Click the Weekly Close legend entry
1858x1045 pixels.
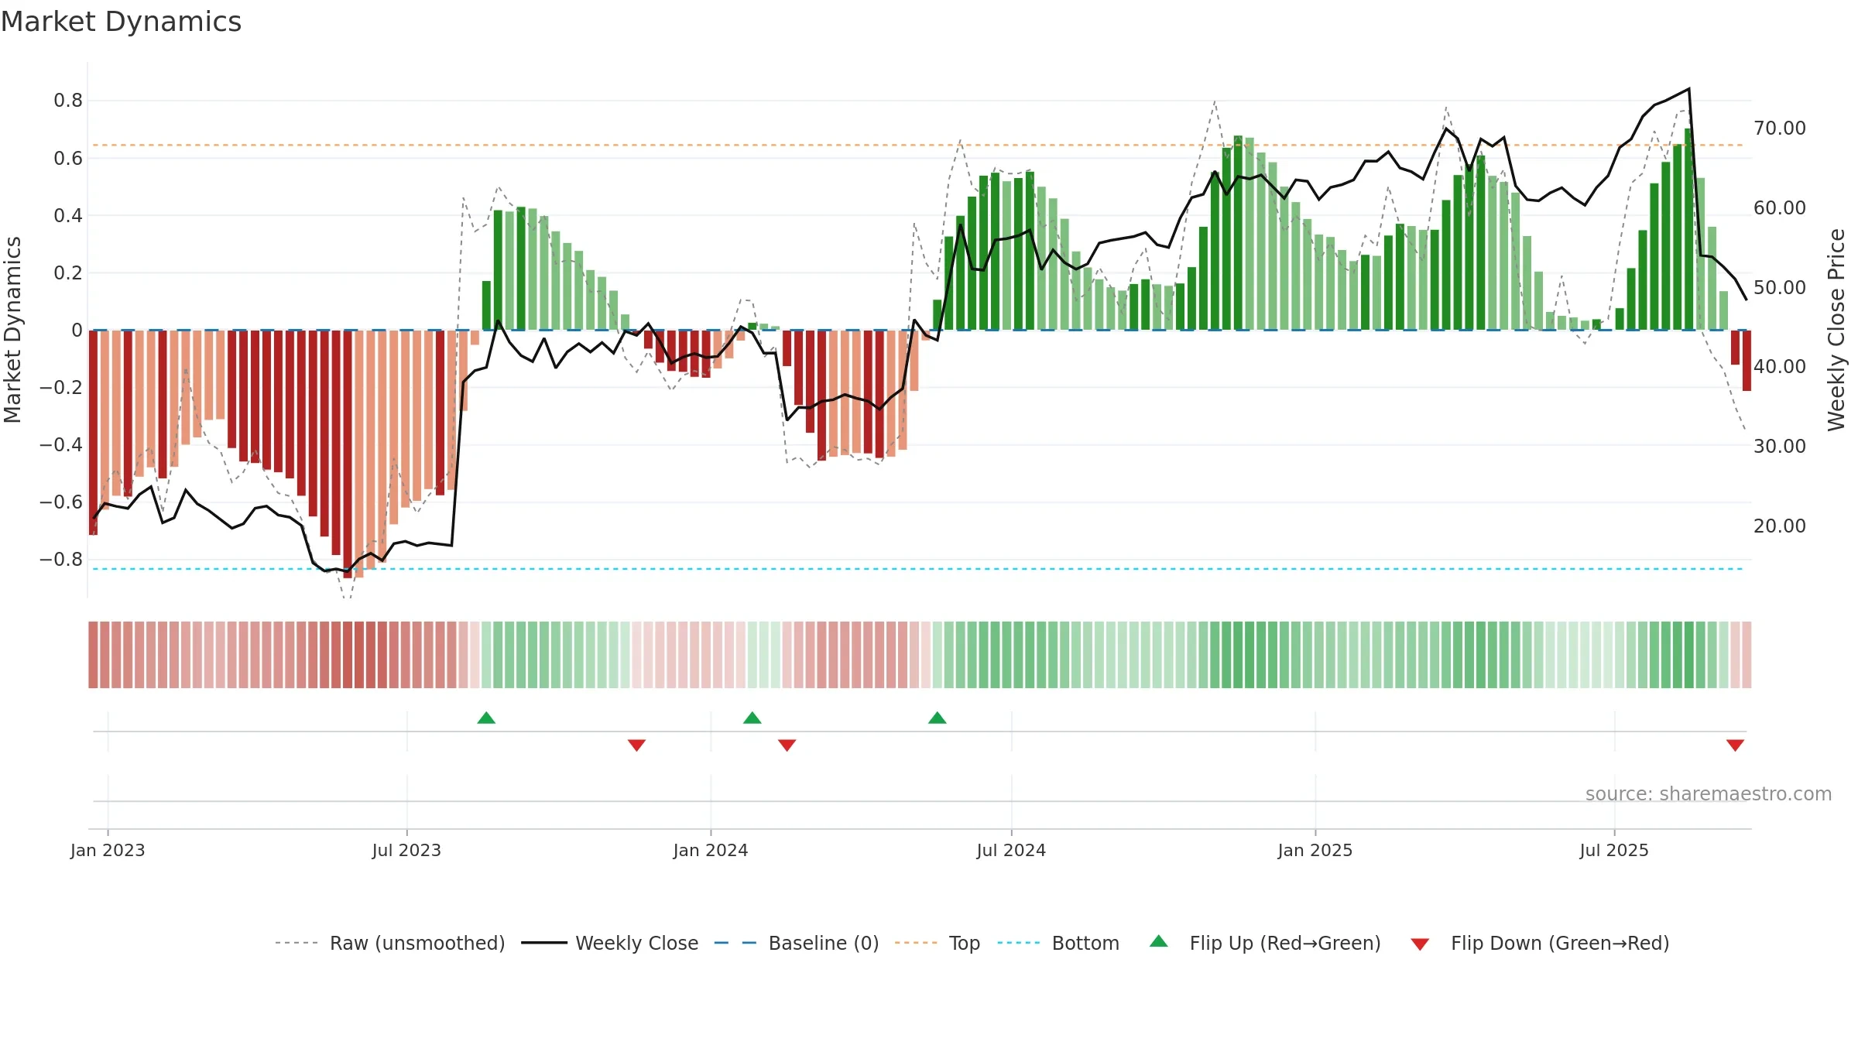(610, 943)
